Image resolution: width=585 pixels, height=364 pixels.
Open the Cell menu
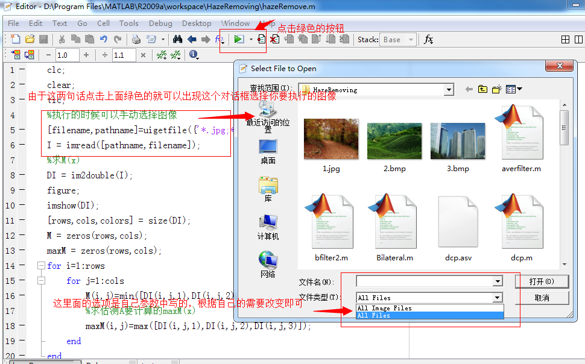[x=103, y=23]
